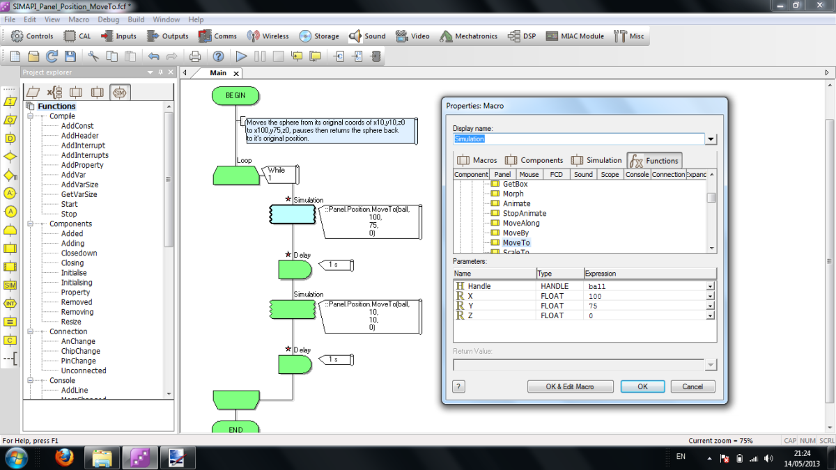
Task: Open the Handle parameter expression dropdown
Action: (x=710, y=285)
